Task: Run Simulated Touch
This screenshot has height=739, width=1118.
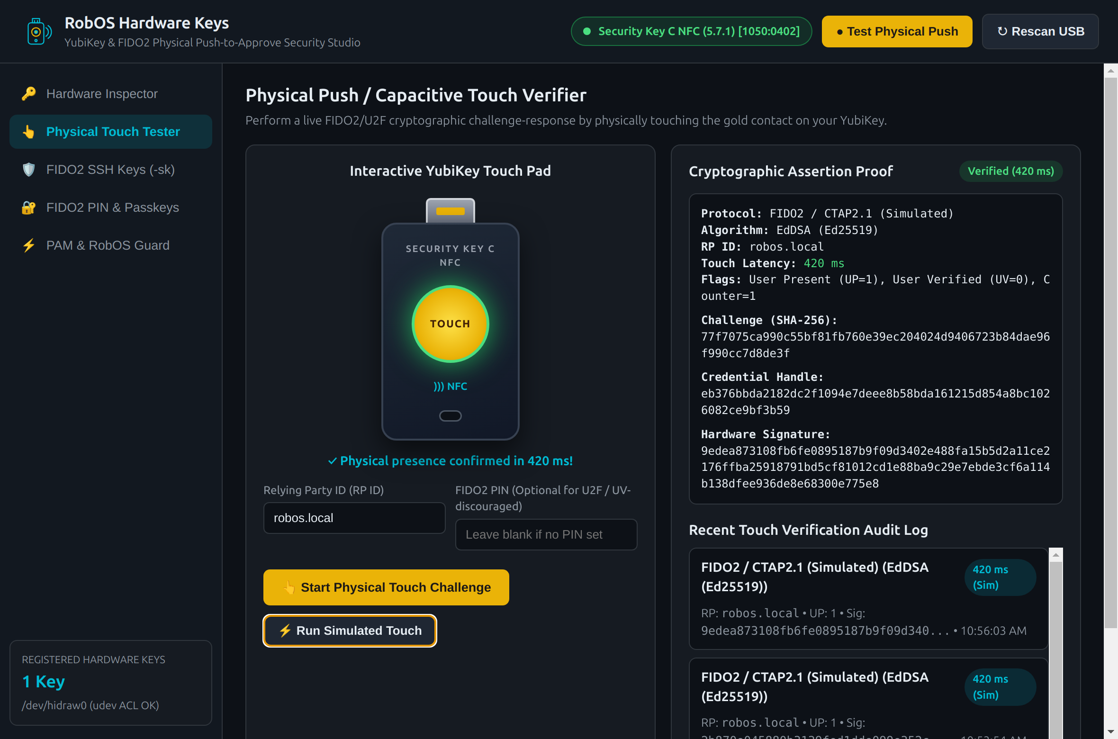Action: click(350, 631)
